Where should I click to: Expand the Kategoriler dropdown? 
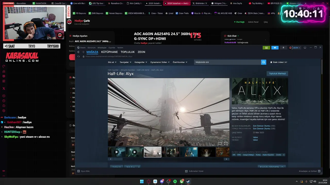pyautogui.click(x=141, y=62)
